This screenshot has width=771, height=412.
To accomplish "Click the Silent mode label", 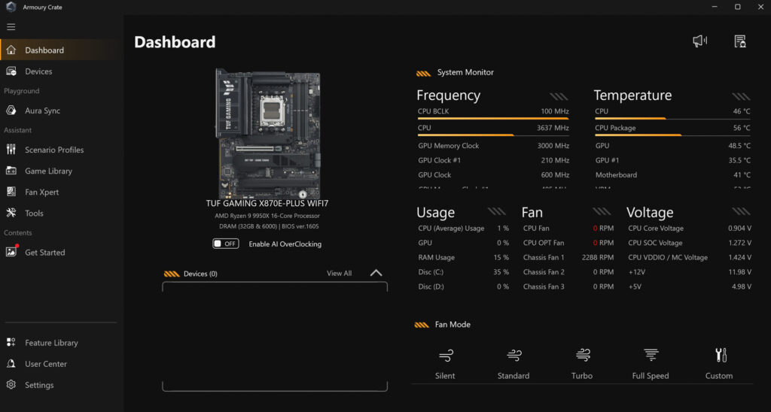I will 445,376.
